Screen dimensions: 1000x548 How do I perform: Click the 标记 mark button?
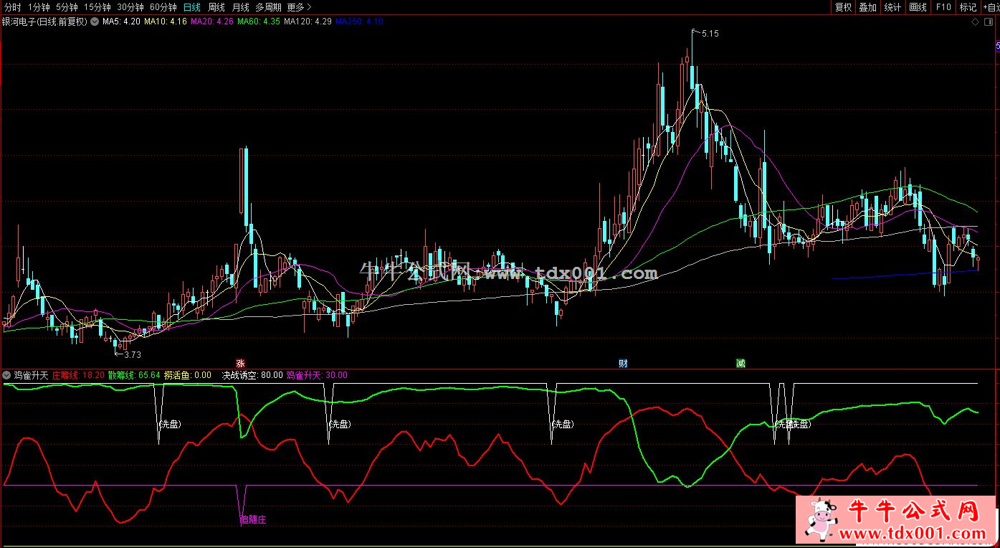pos(968,7)
